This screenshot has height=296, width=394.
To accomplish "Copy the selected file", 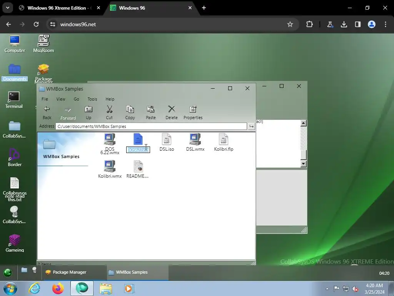I will [x=130, y=112].
